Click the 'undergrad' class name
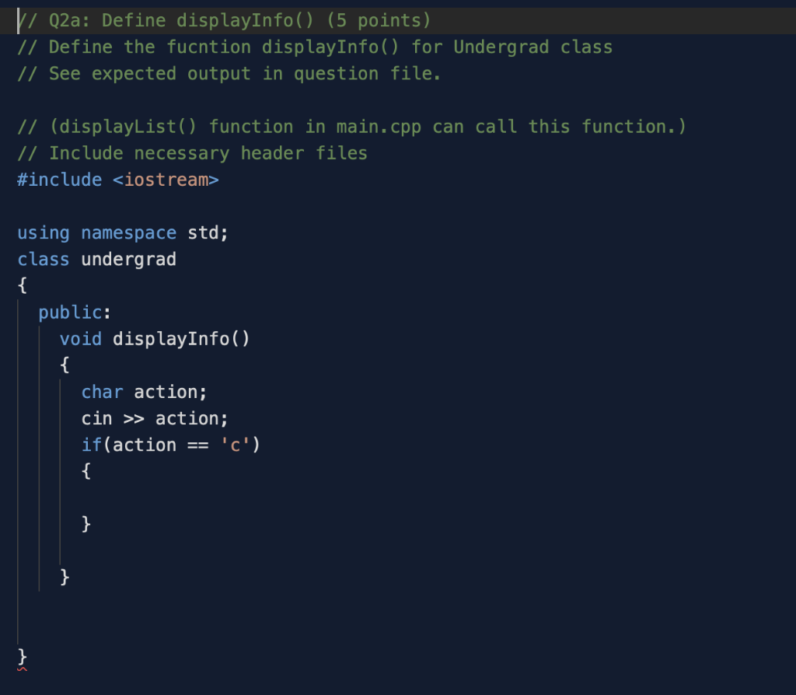The image size is (796, 695). coord(128,260)
